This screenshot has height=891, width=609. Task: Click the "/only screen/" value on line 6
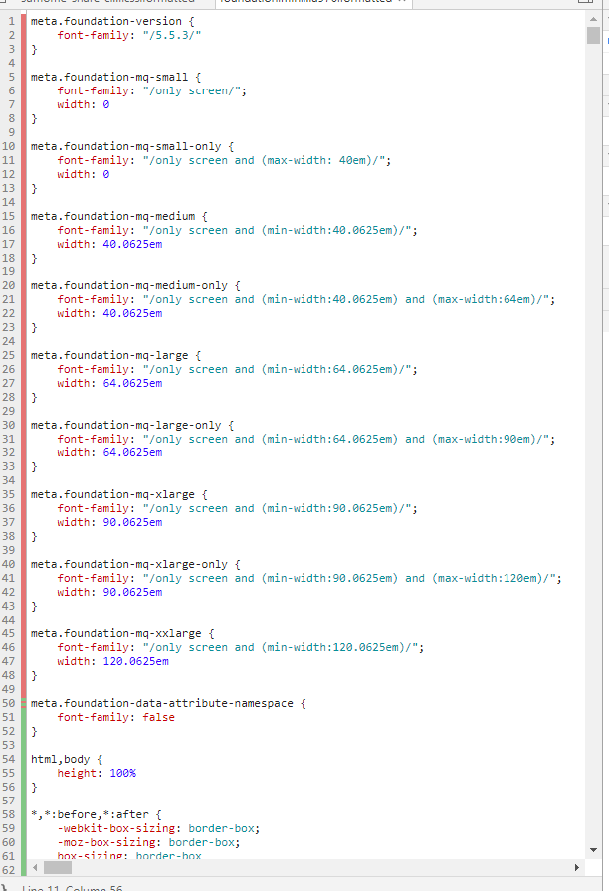pyautogui.click(x=192, y=90)
